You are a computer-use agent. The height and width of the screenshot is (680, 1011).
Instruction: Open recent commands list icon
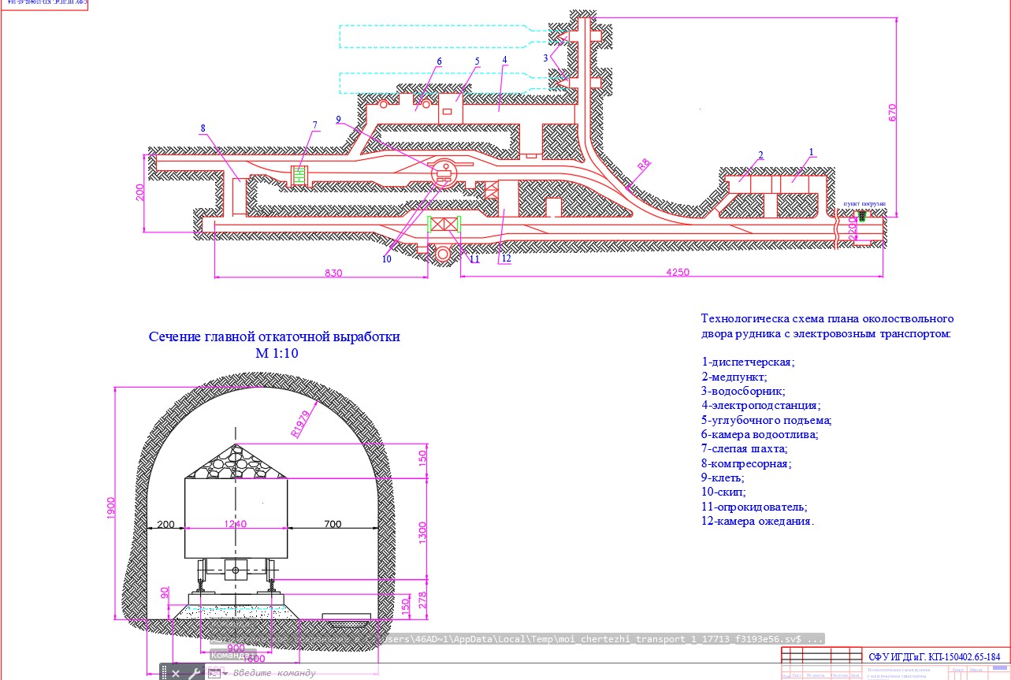[x=214, y=673]
